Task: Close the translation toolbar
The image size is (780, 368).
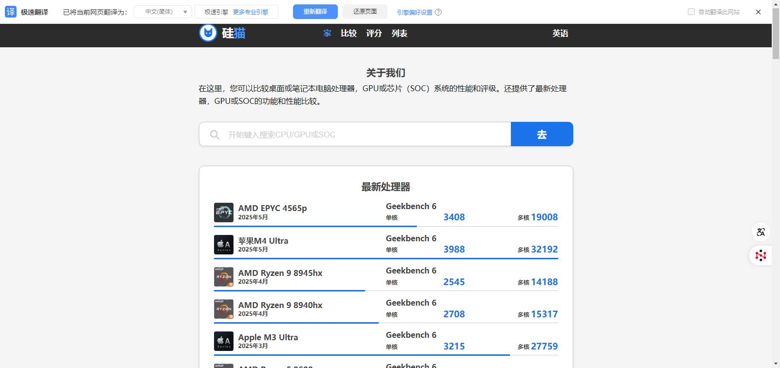Action: tap(758, 12)
